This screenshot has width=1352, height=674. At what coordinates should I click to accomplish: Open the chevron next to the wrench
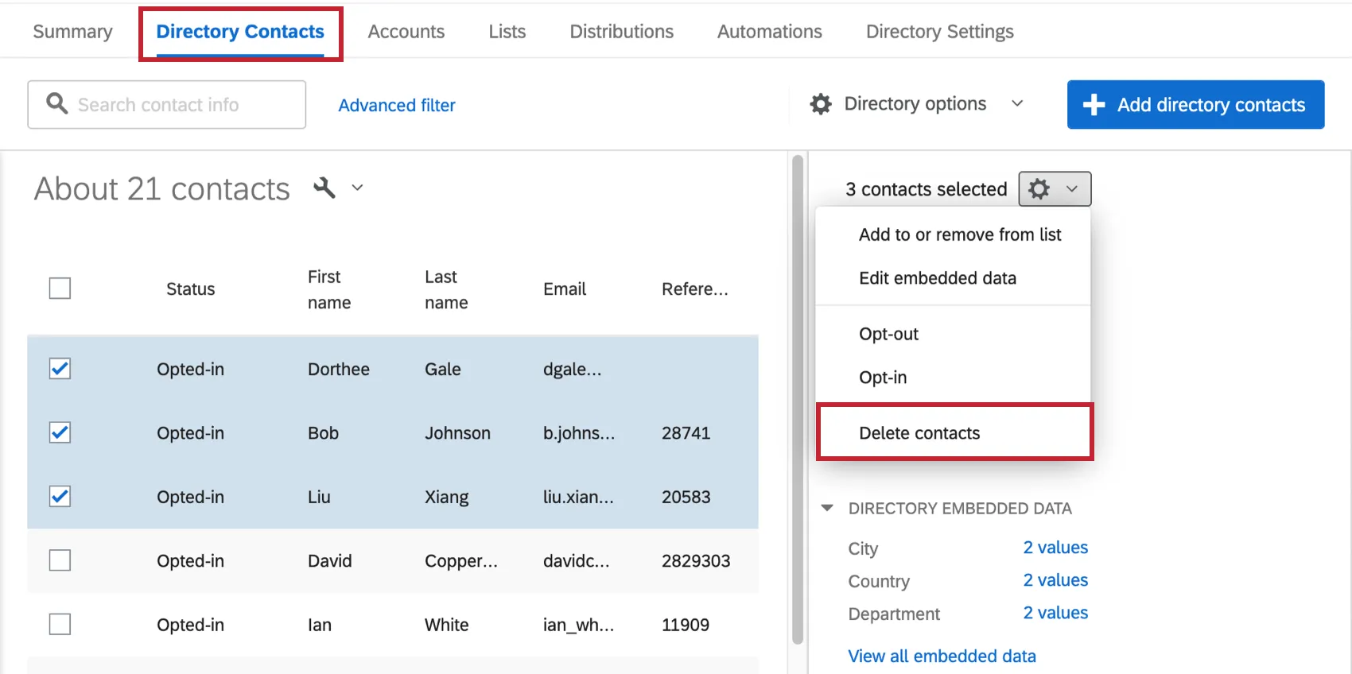358,188
